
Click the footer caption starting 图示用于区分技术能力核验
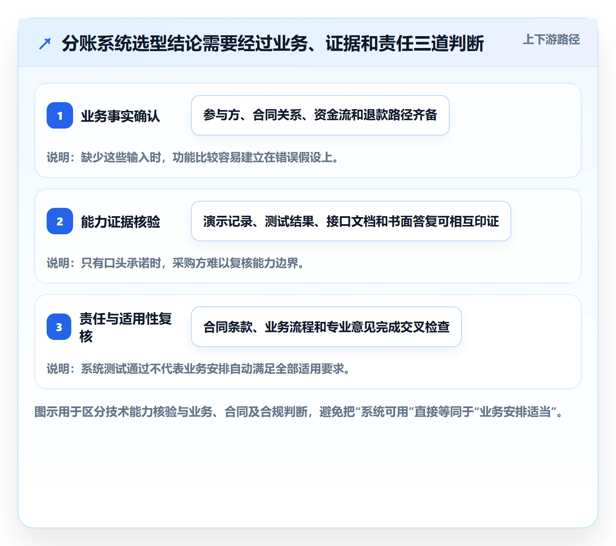(x=299, y=412)
